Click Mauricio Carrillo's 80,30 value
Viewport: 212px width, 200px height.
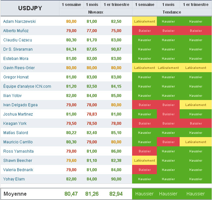(x=71, y=142)
